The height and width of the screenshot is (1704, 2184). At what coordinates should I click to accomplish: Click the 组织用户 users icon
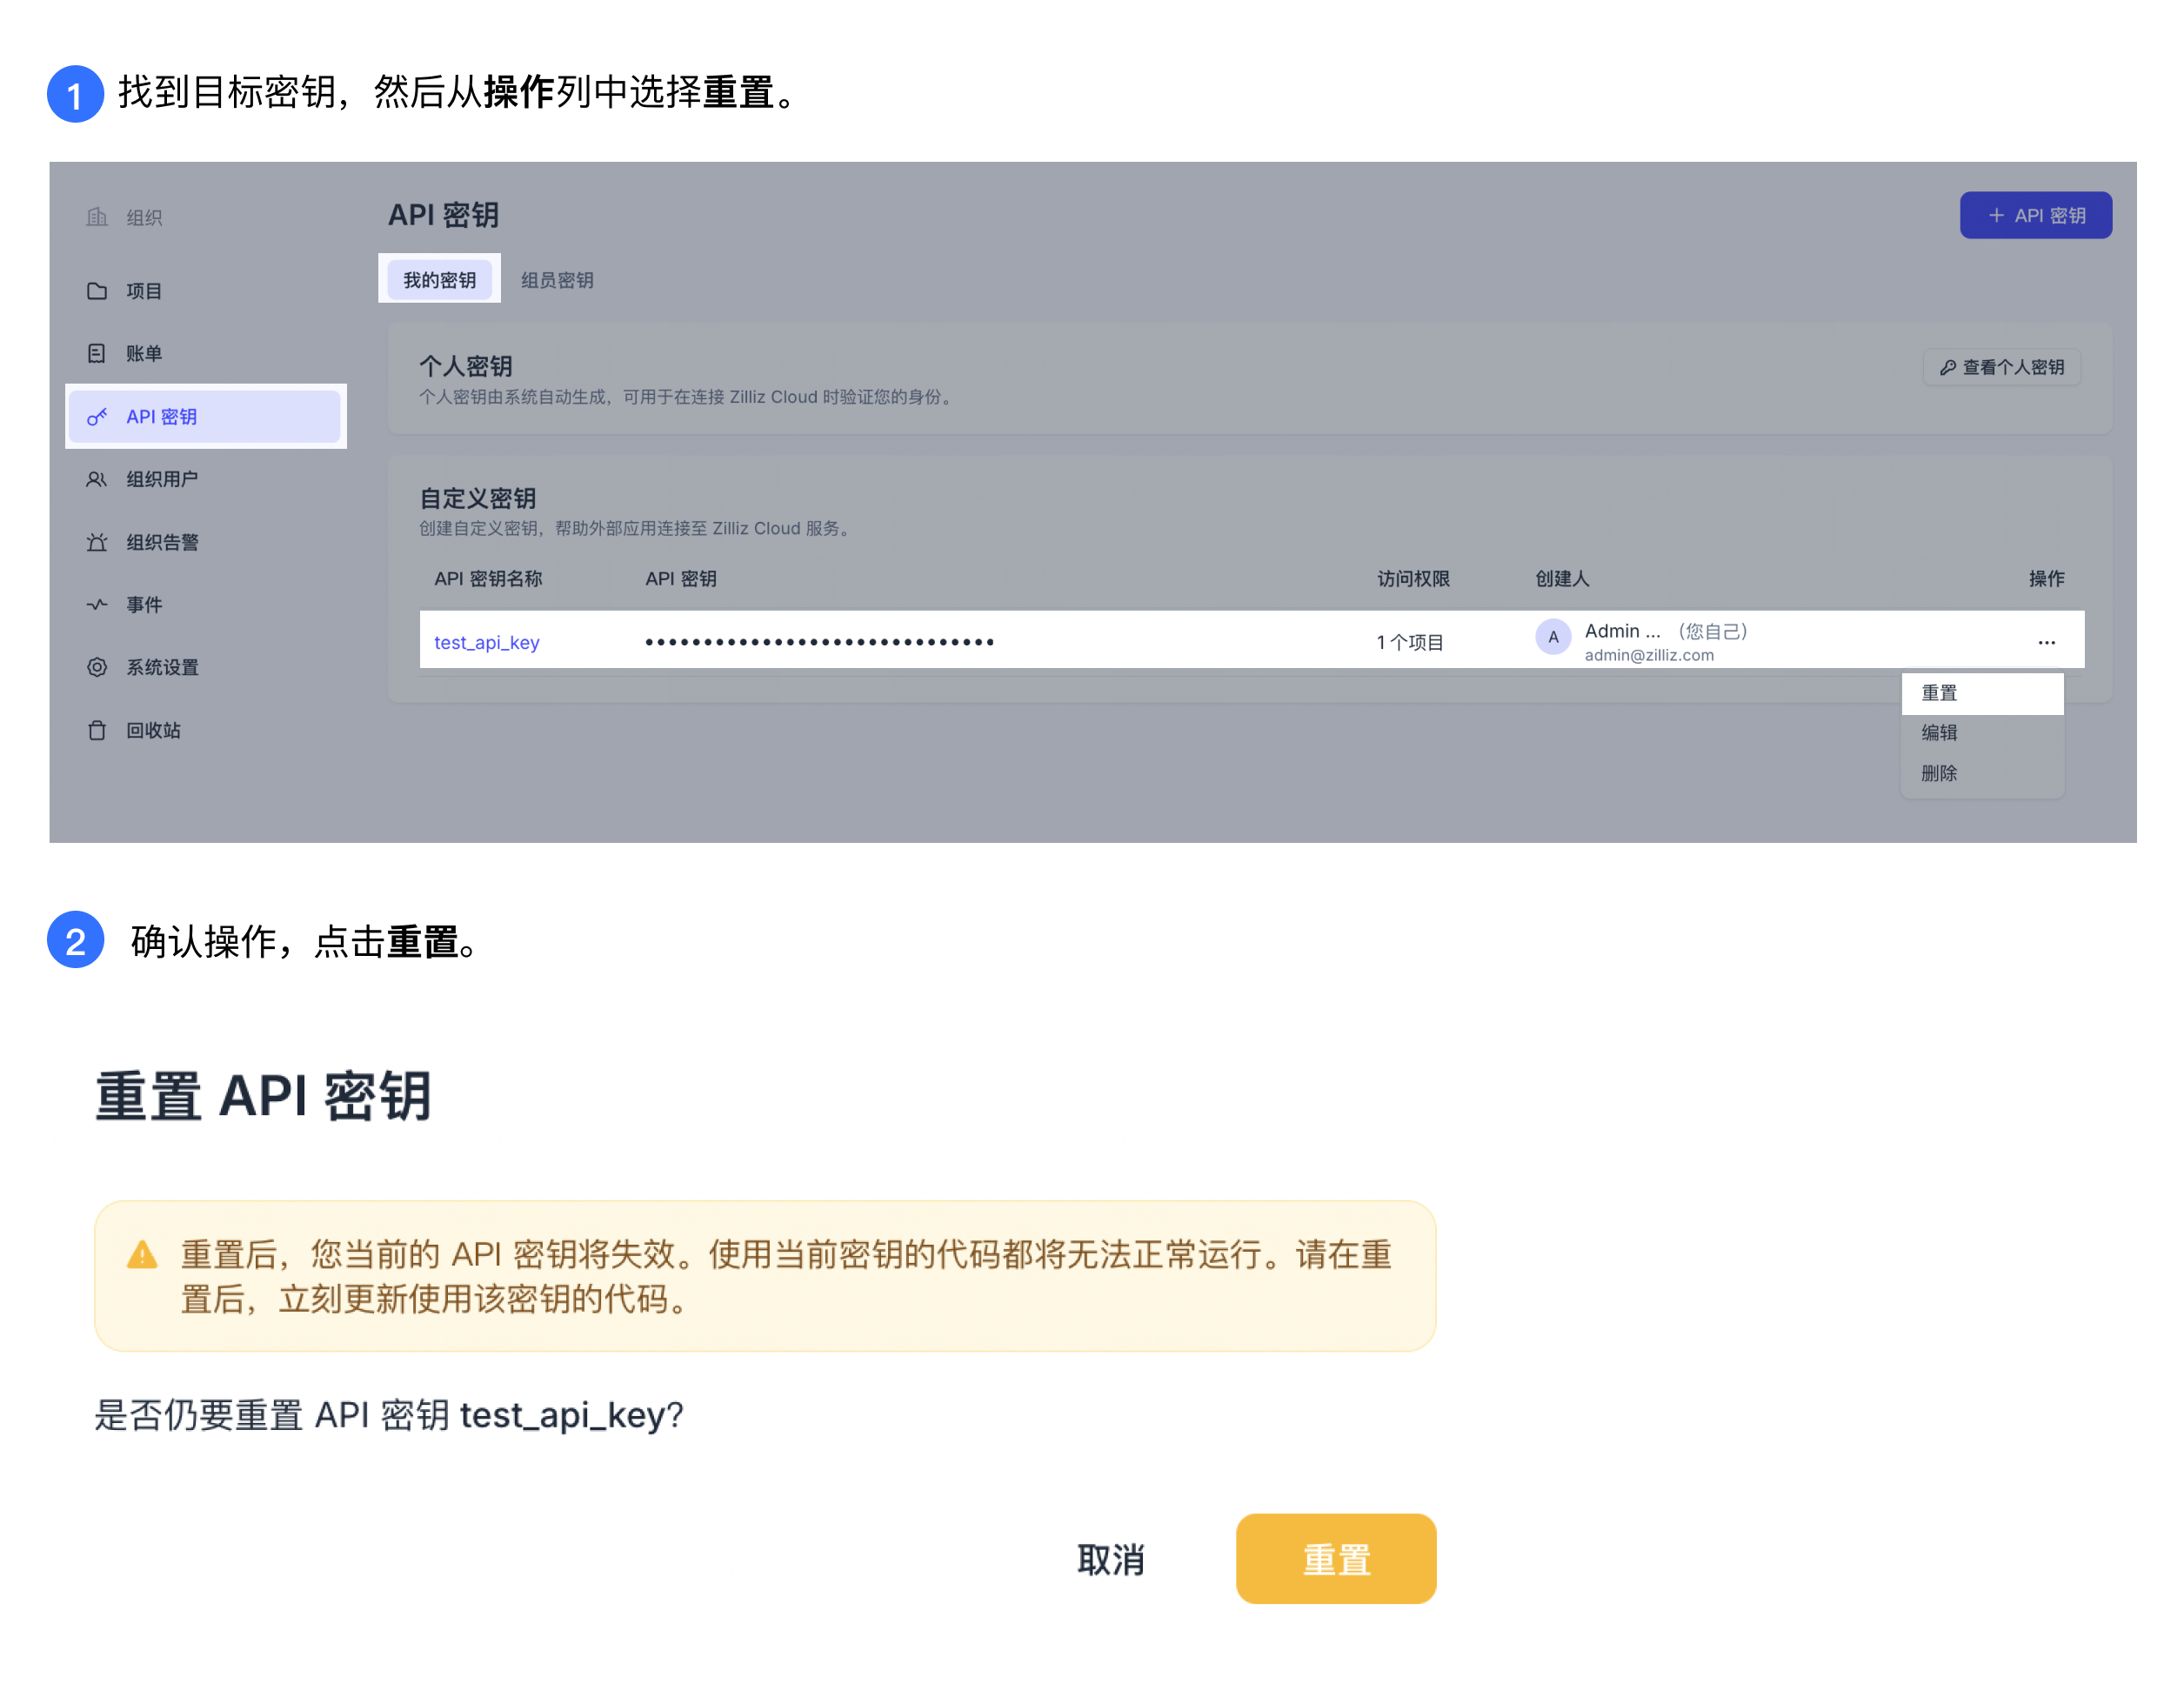[97, 480]
